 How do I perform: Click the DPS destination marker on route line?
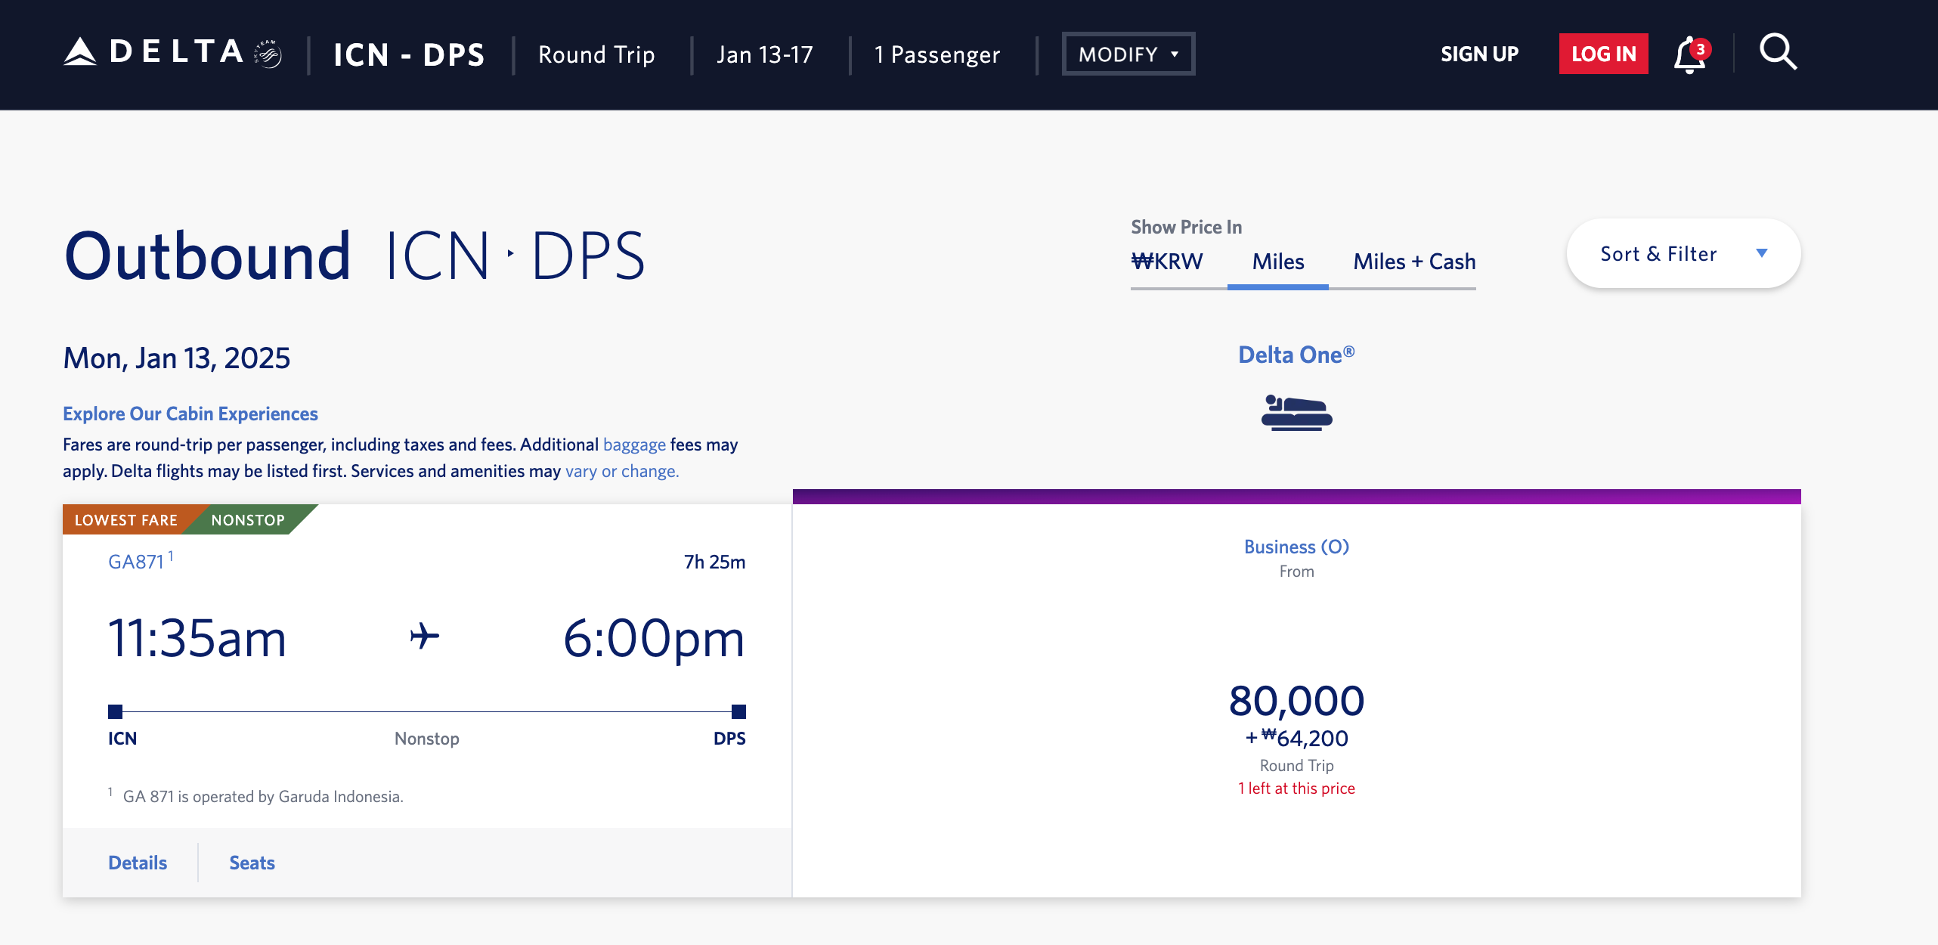(x=738, y=711)
